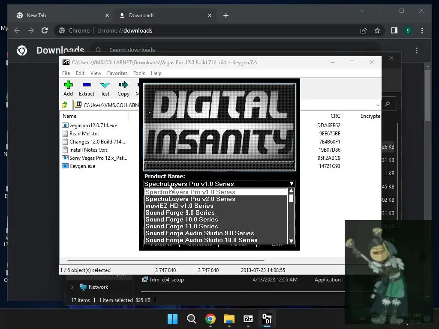Toggle Chrome side panel icon
The image size is (439, 329).
click(394, 30)
